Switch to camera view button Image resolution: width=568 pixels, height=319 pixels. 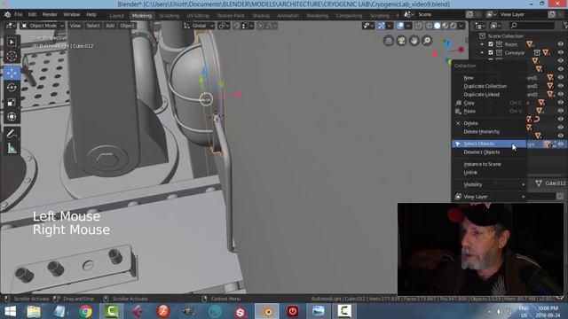click(401, 41)
